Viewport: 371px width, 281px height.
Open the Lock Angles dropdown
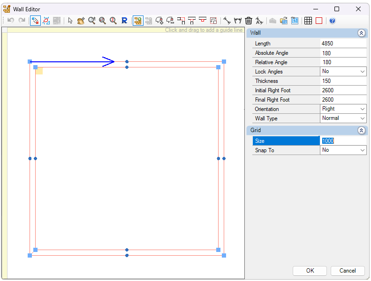[343, 71]
